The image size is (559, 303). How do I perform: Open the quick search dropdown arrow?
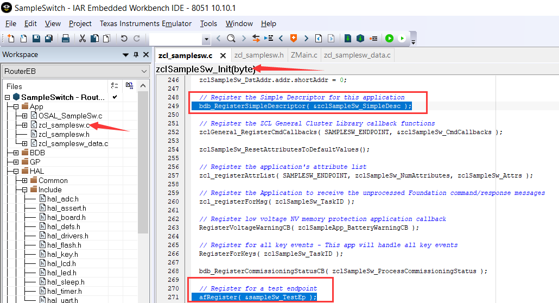tap(206, 39)
